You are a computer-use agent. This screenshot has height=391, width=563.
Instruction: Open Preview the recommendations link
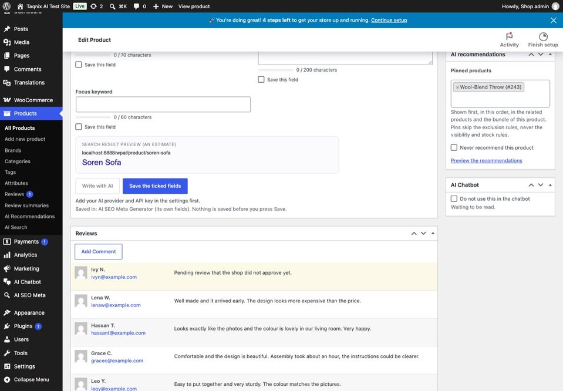coord(486,160)
